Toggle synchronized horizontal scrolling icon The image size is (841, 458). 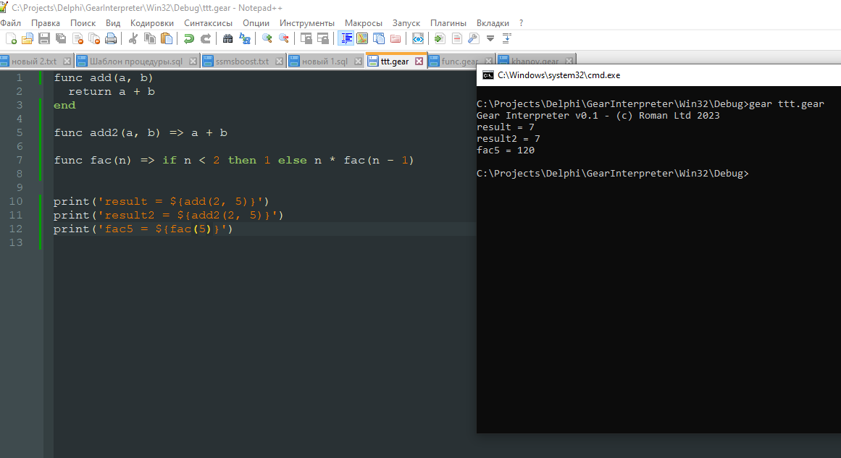coord(322,38)
